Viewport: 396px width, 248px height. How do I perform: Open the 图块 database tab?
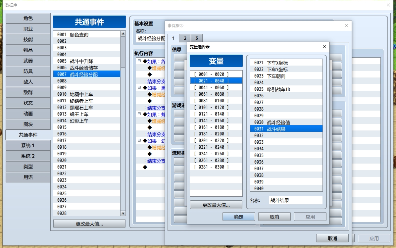(28, 124)
